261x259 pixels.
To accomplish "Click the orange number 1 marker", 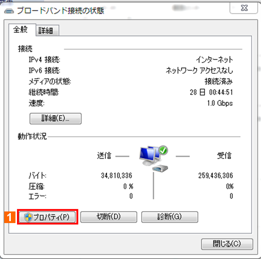I will point(10,217).
